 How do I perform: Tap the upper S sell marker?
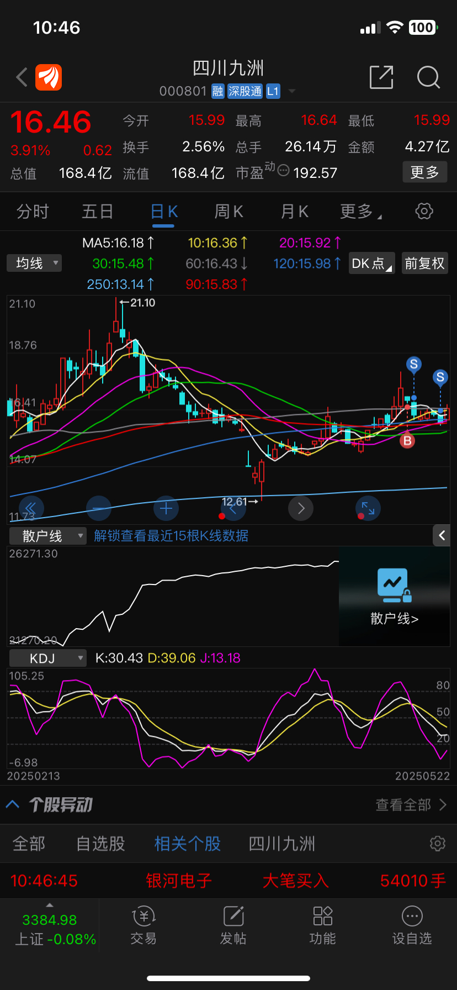click(x=413, y=364)
